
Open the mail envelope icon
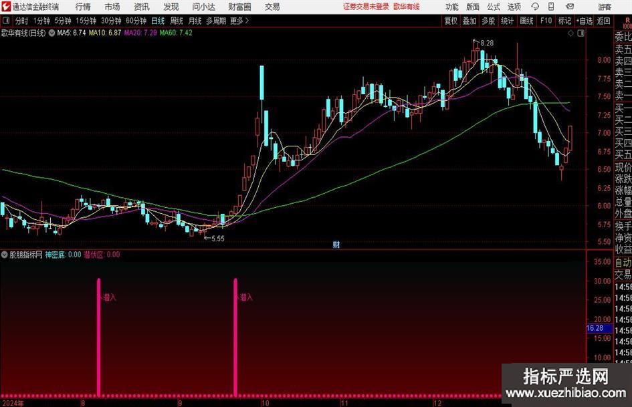coord(570,7)
